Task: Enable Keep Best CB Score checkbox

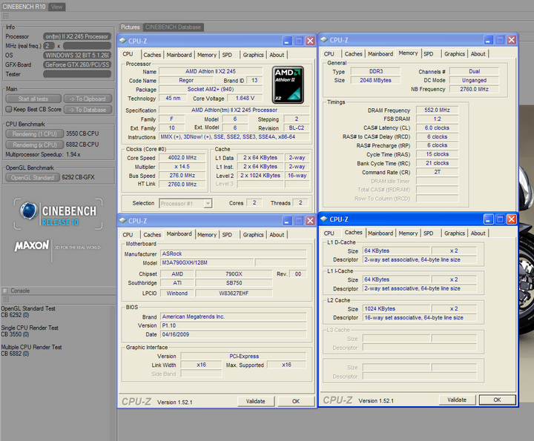Action: click(x=7, y=109)
